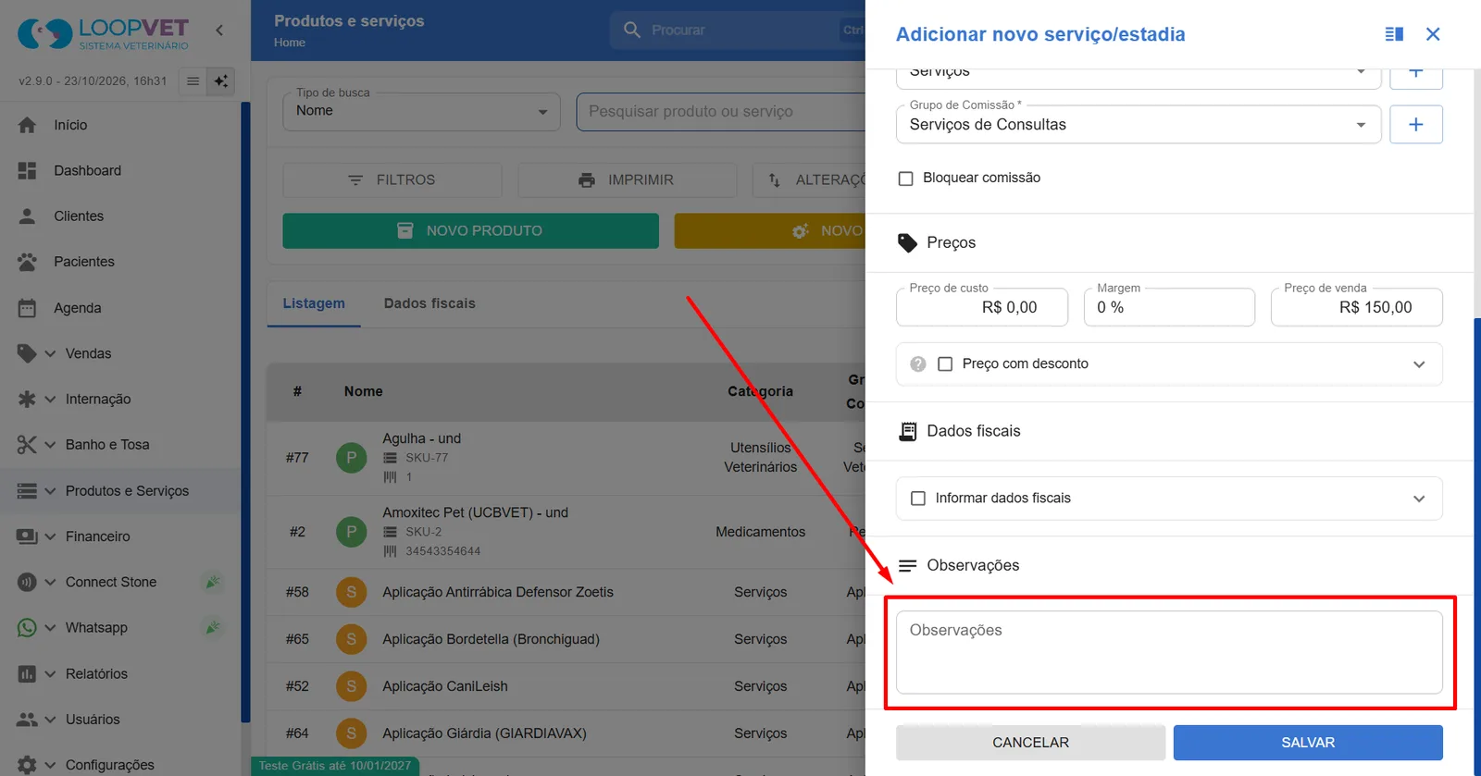Click the Relatórios chart icon
The image size is (1481, 776).
point(27,673)
